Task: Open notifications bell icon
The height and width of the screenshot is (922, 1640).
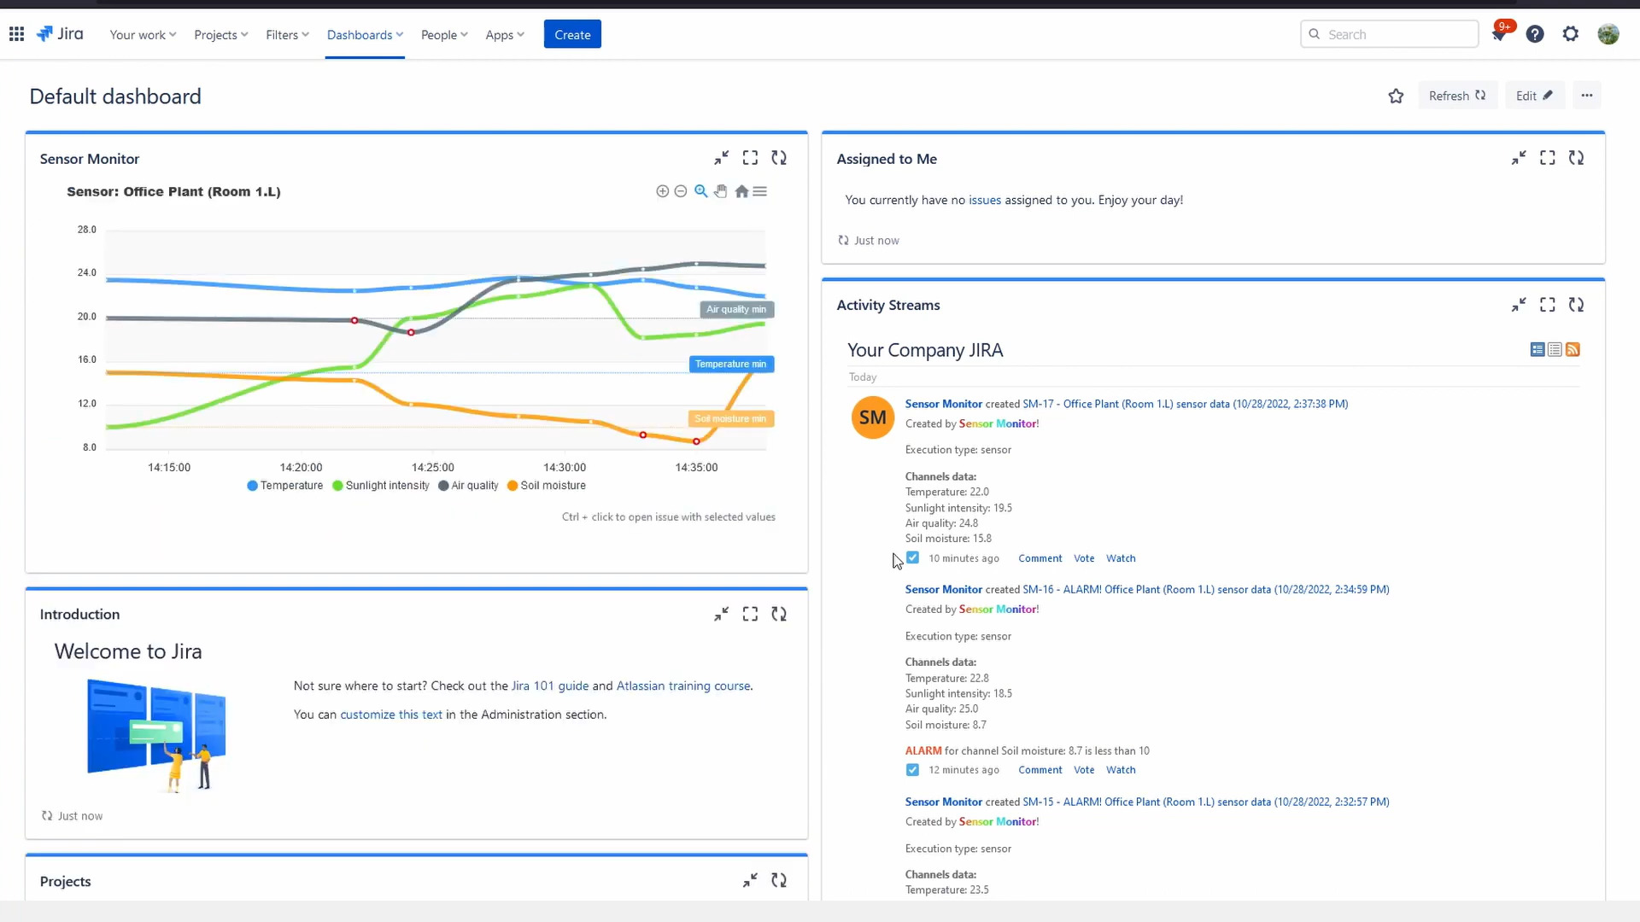Action: pos(1498,34)
